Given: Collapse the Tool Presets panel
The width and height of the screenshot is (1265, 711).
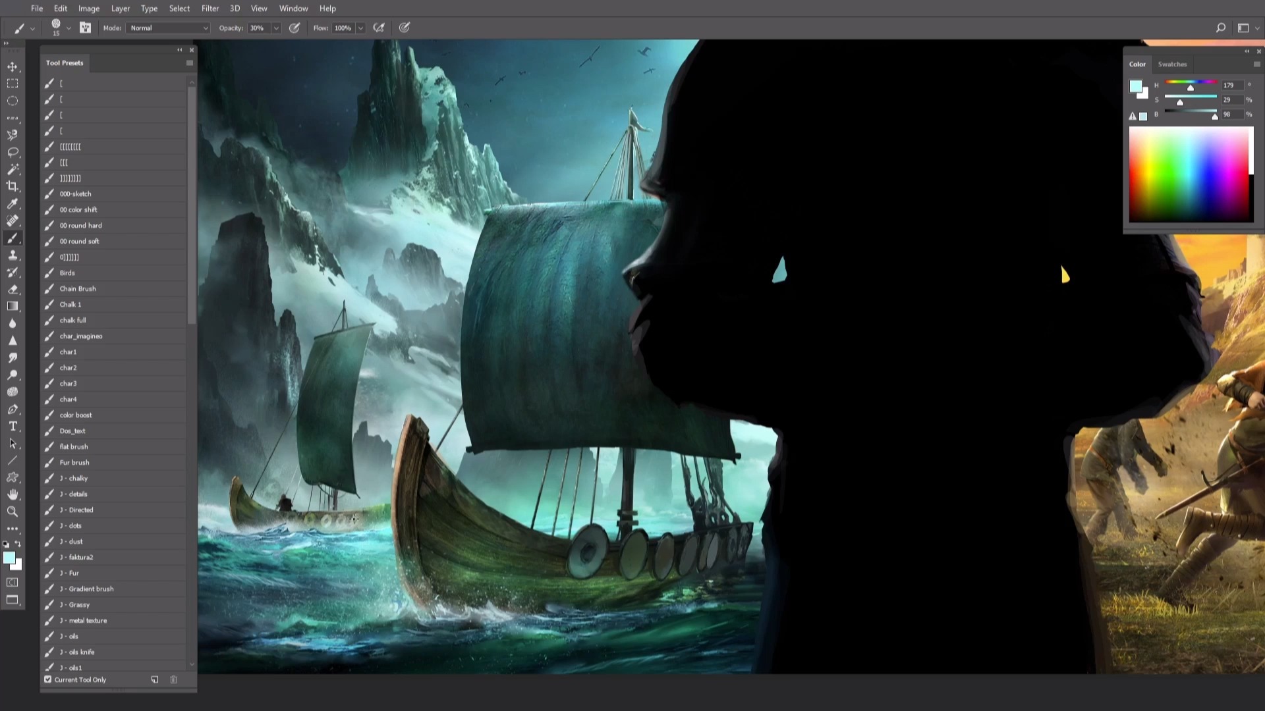Looking at the screenshot, I should [x=179, y=50].
